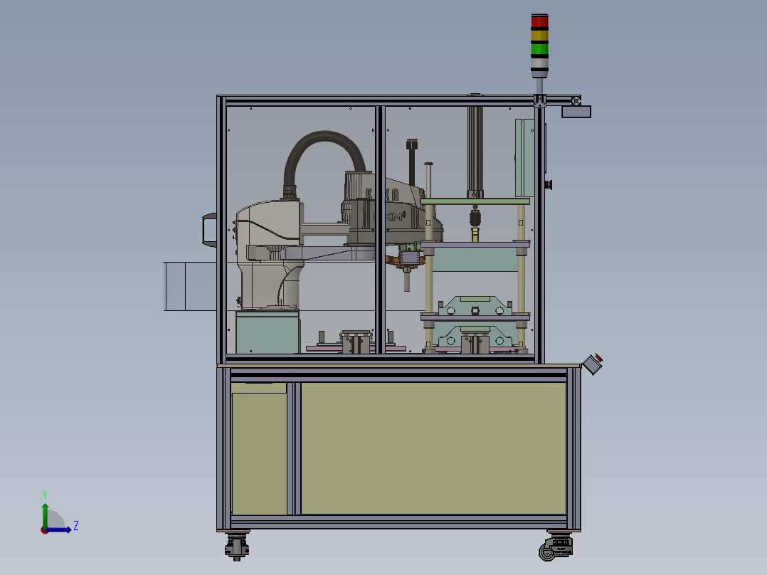
Task: Click the green Y axis arrow of triad
Action: 45,515
